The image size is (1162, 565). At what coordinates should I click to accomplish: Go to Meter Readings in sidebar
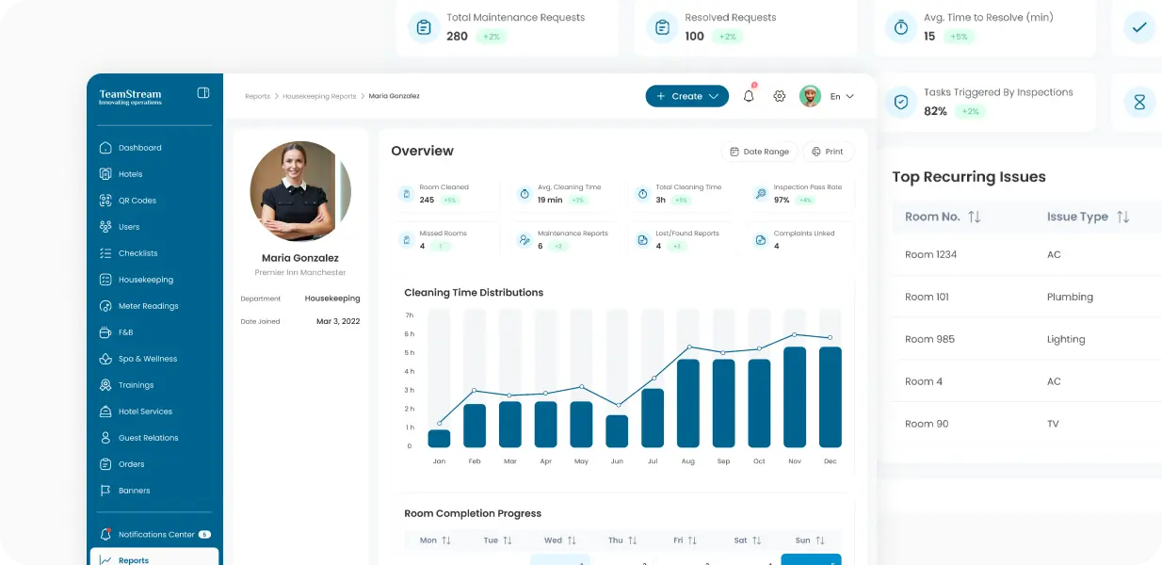point(148,306)
